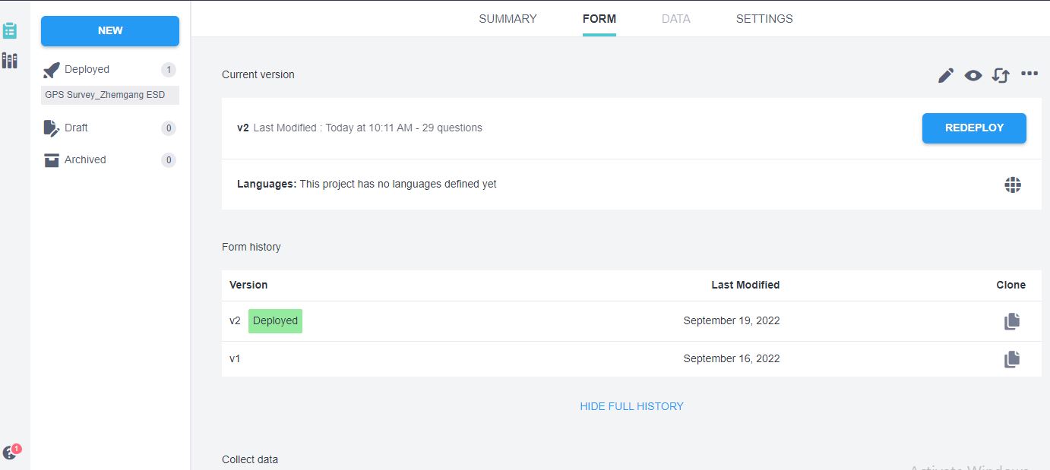Click the replace form arrows icon

[1001, 75]
